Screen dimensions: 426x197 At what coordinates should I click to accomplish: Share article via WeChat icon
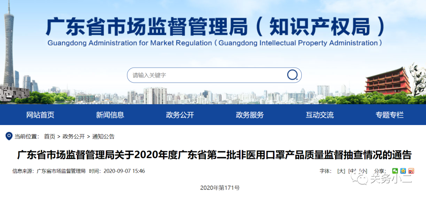tap(395, 171)
